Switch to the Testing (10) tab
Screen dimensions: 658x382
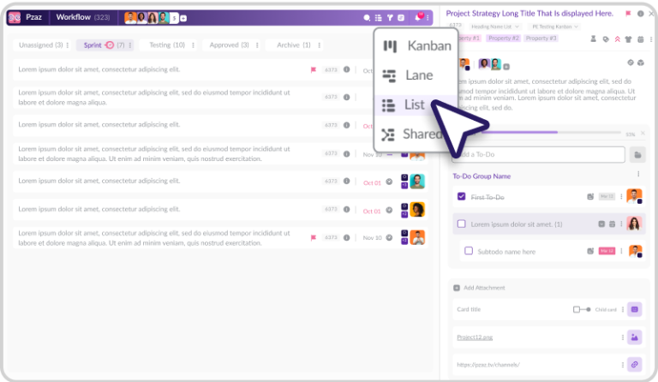[166, 45]
